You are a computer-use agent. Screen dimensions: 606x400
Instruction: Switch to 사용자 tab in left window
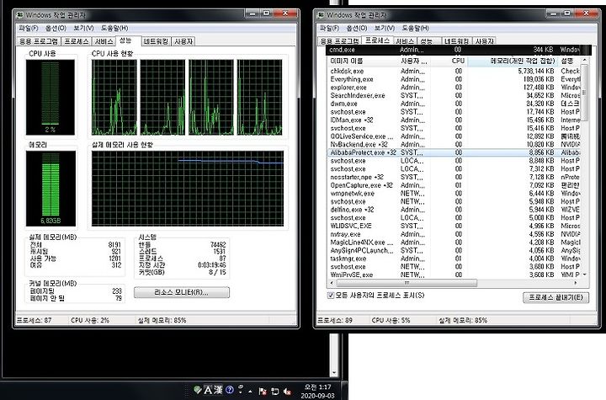point(183,41)
